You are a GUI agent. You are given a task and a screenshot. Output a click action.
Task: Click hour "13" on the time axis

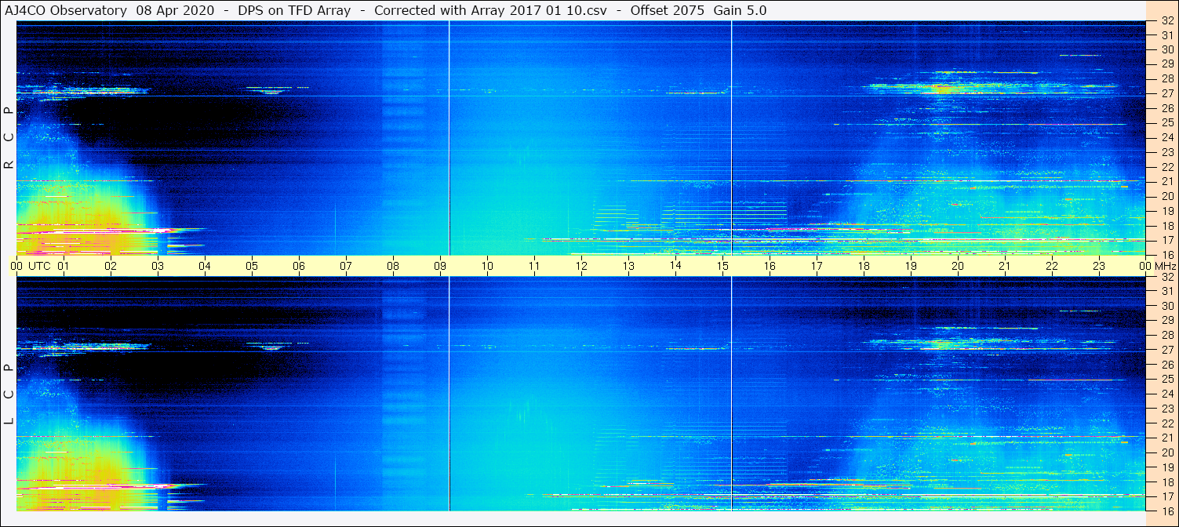click(628, 266)
